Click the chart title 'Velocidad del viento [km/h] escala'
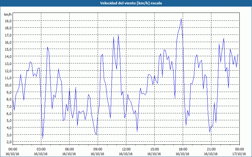The width and height of the screenshot is (252, 157). pyautogui.click(x=131, y=3)
